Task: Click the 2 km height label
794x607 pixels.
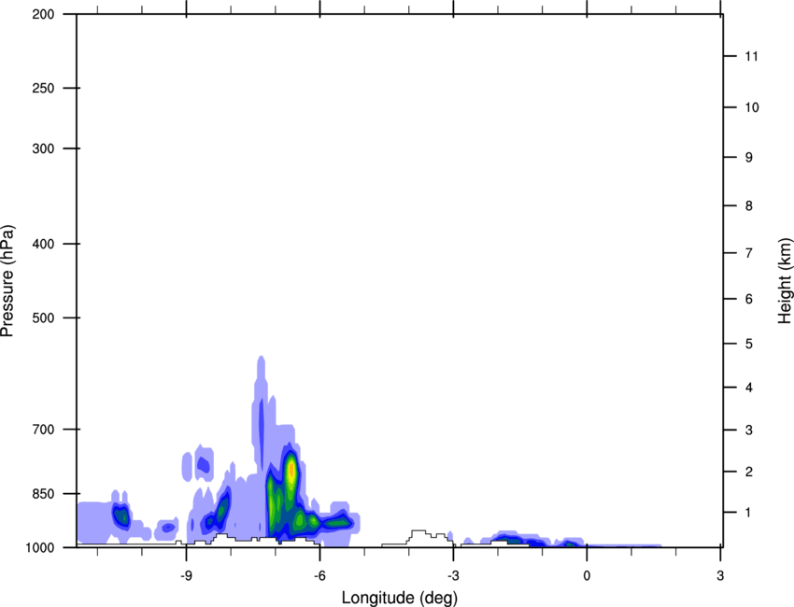Action: (749, 472)
